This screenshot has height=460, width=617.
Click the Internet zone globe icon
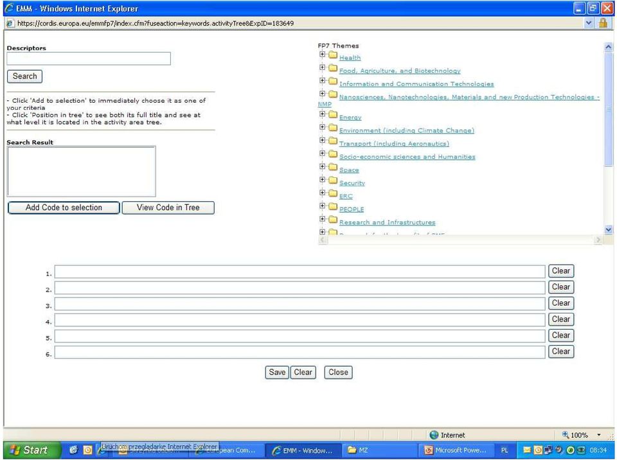434,435
